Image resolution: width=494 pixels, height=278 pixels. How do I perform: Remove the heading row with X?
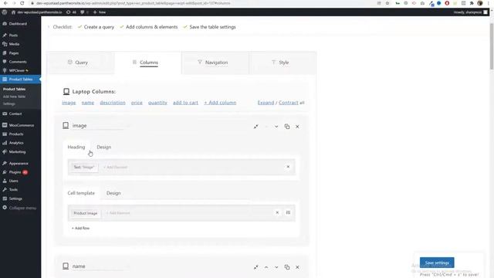pyautogui.click(x=288, y=167)
